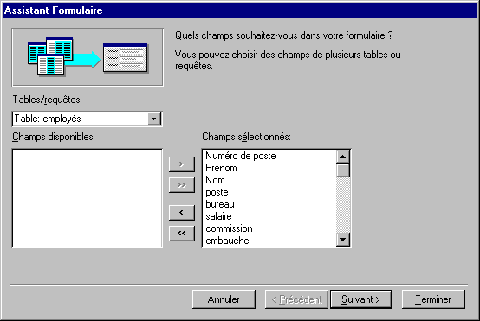Click the double right arrow add-all button
Viewport: 480px width, 321px height.
[x=182, y=185]
